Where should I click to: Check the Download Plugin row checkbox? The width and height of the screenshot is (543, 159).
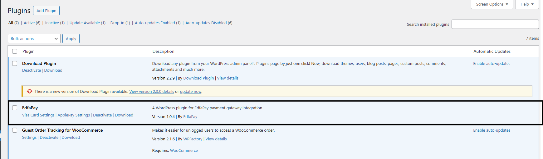[x=15, y=63]
